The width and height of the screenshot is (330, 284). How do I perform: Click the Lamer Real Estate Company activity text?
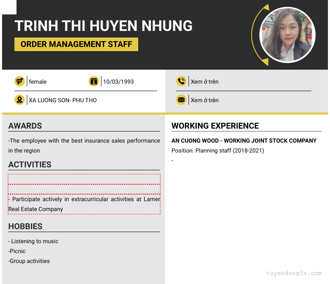tap(84, 204)
